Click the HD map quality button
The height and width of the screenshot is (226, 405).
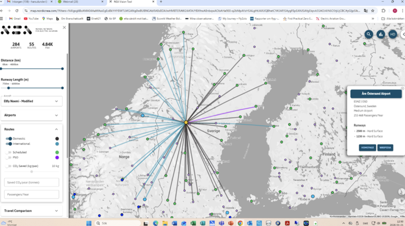tap(393, 34)
